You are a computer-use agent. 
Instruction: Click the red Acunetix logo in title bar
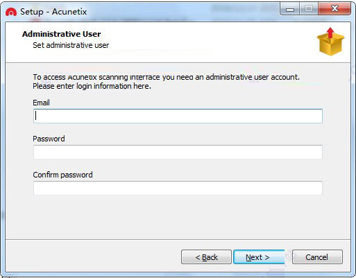click(x=11, y=12)
